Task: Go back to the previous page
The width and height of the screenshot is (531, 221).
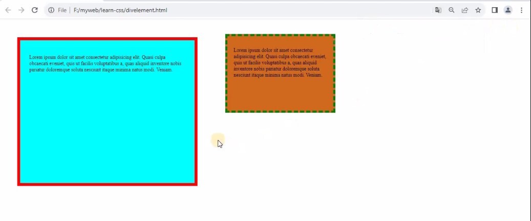Action: tap(8, 10)
